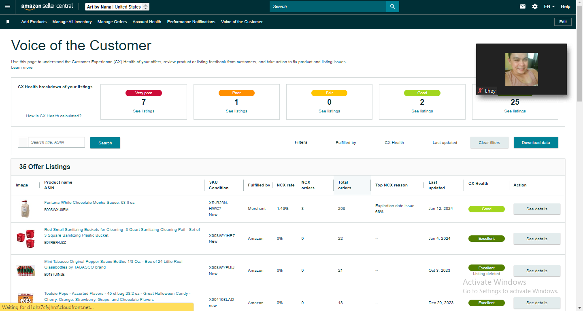583x311 pixels.
Task: Click Download data
Action: tap(536, 142)
